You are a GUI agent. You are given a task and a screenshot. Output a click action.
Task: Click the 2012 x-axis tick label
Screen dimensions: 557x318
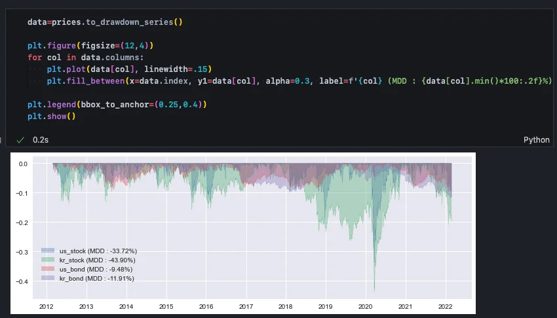pos(47,306)
